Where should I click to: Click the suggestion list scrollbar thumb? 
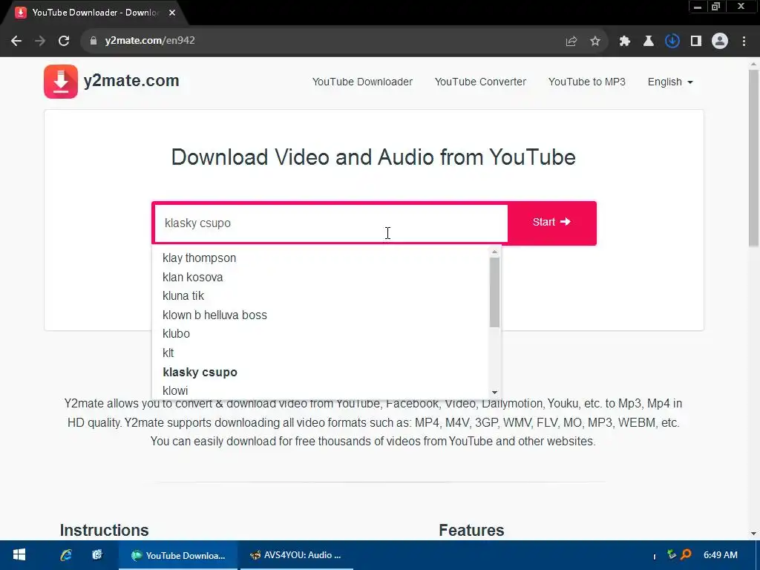click(494, 292)
